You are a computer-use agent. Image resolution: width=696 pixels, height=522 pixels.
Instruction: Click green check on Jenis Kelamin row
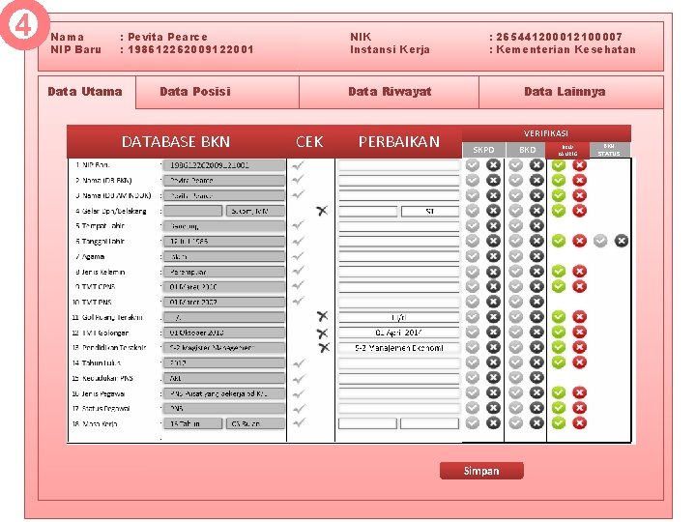click(559, 272)
